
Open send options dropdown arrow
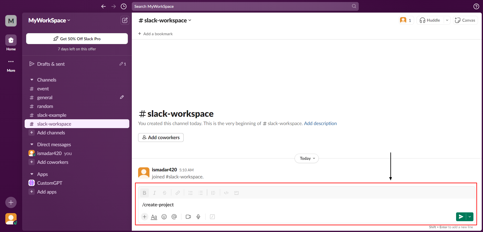coord(470,217)
